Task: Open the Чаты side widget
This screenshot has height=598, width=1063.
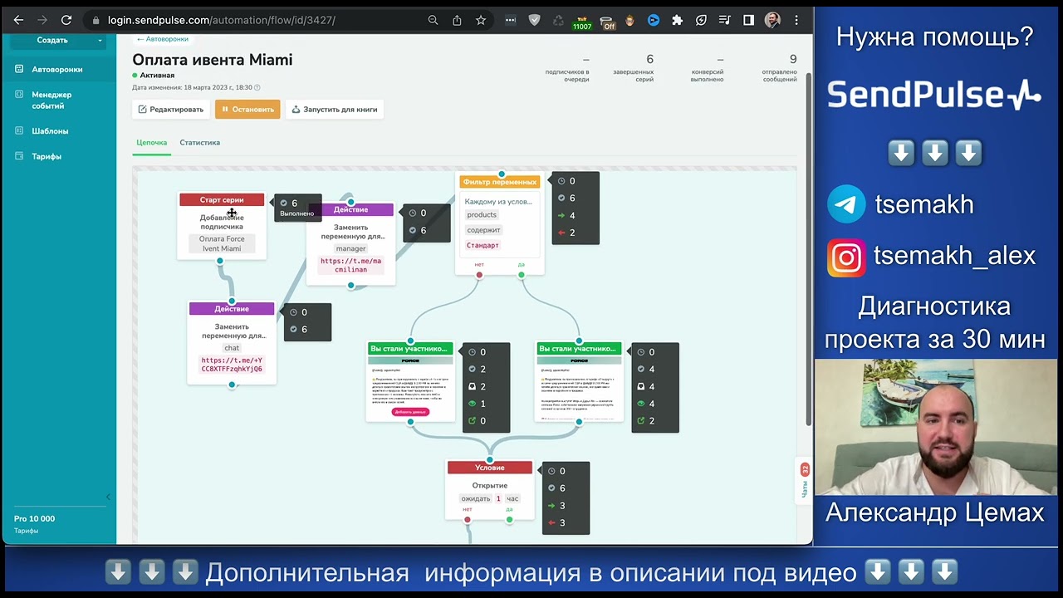Action: click(x=804, y=480)
